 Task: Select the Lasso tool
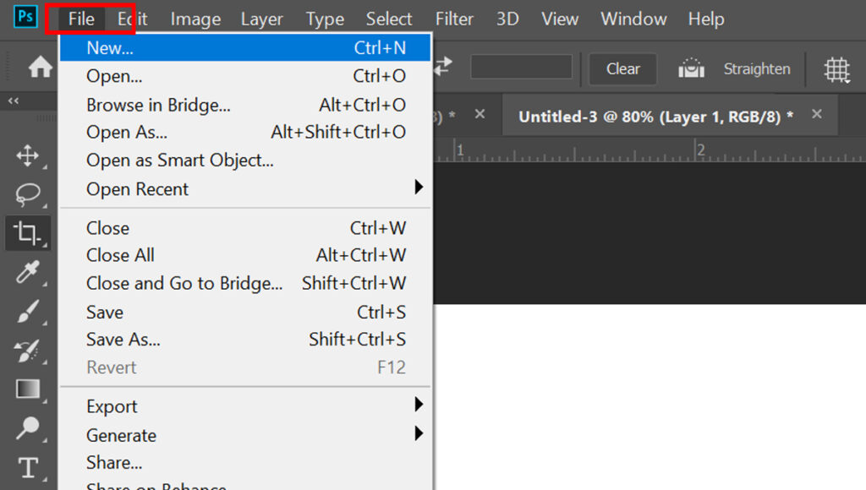point(28,194)
